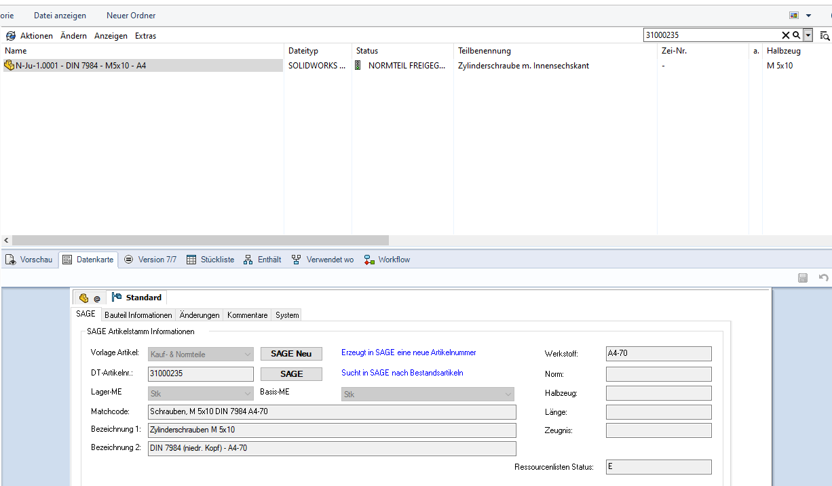Image resolution: width=832 pixels, height=486 pixels.
Task: Open the Basis-ME dropdown
Action: [428, 394]
